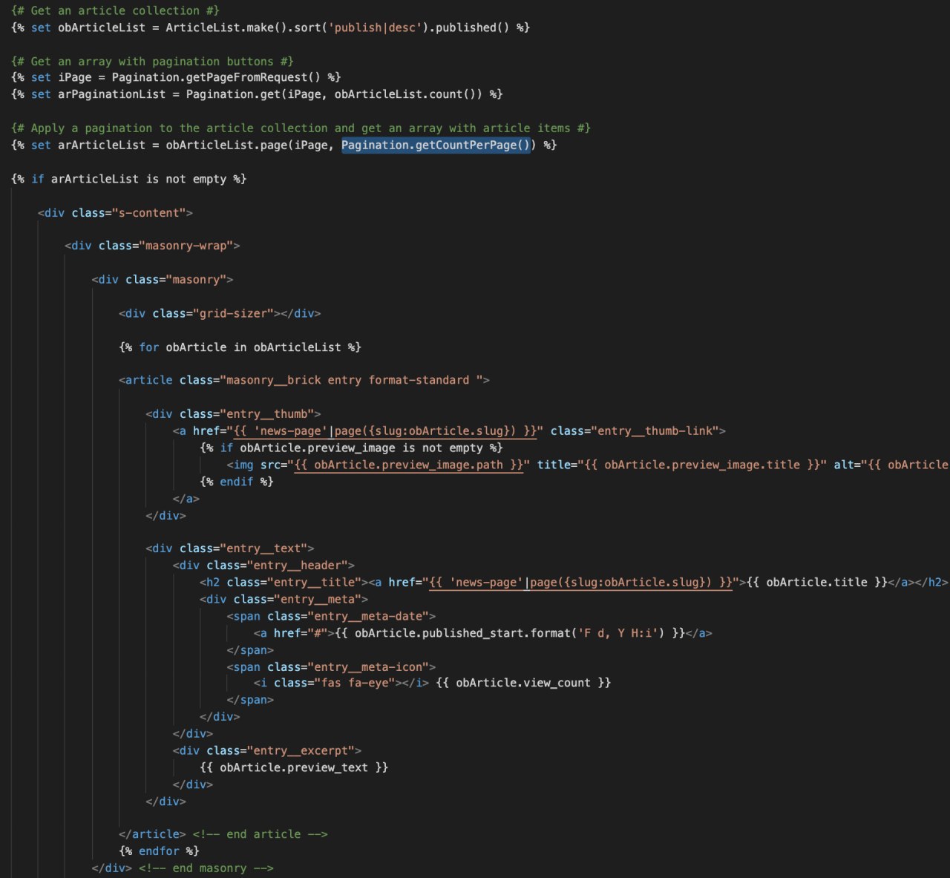The image size is (950, 878).
Task: Click the endif tag
Action: (237, 482)
